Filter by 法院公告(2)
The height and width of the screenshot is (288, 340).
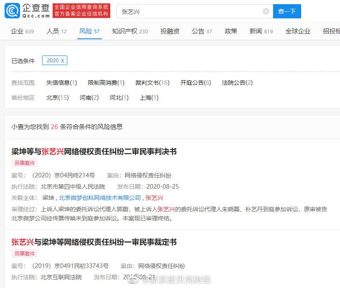coord(237,83)
